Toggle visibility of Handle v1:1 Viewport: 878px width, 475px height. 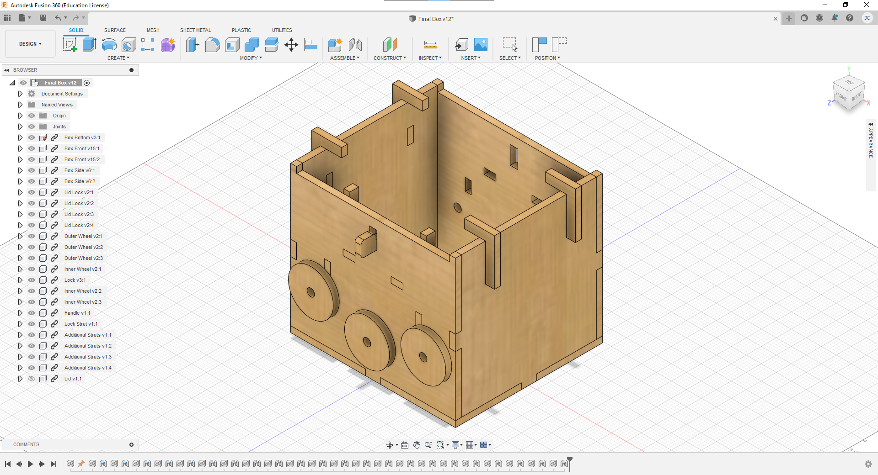coord(32,313)
